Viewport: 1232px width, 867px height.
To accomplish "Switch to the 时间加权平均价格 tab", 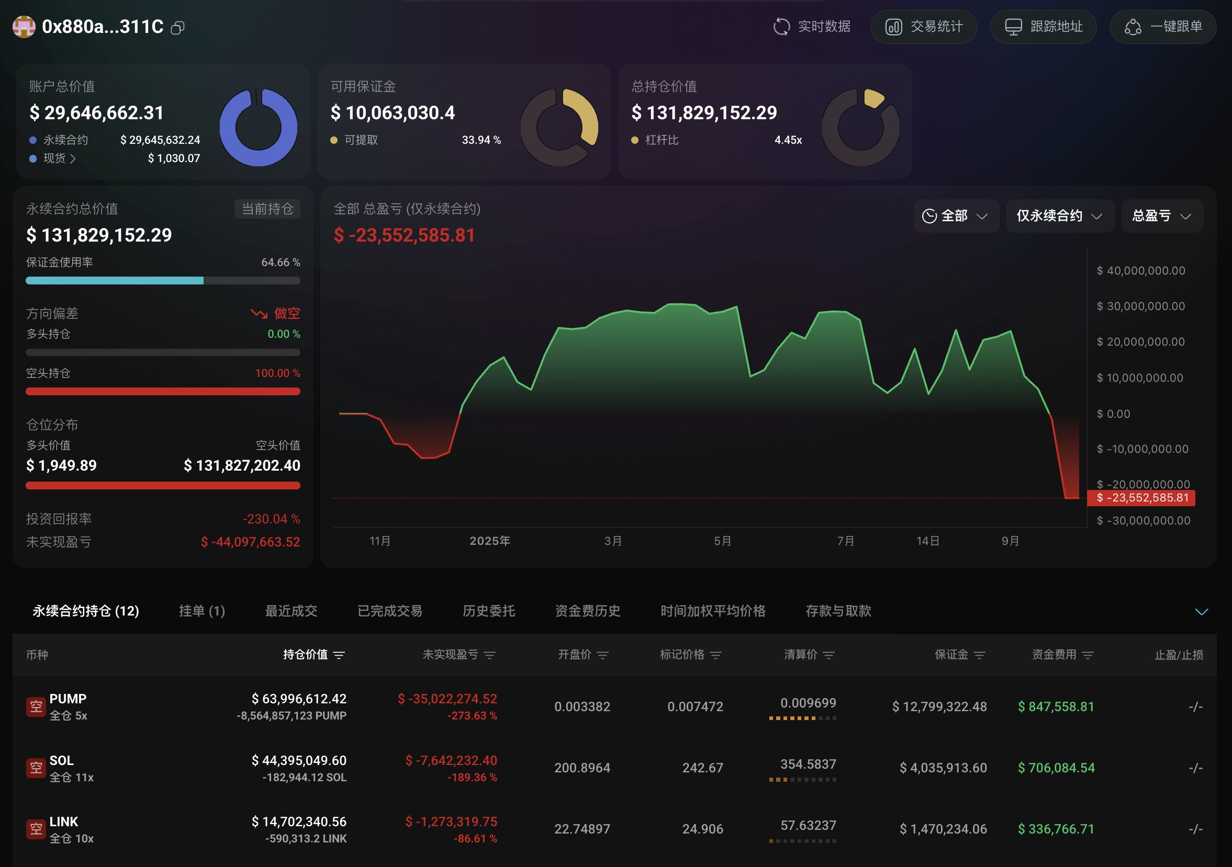I will [713, 611].
